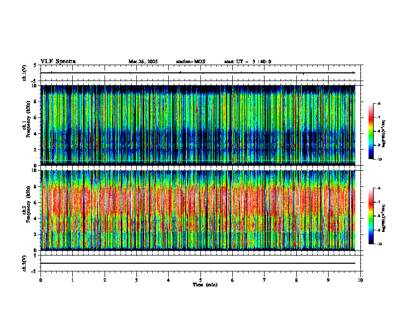Click time axis tick label "7"
Viewport: 406px width, 314px height.
point(265,280)
